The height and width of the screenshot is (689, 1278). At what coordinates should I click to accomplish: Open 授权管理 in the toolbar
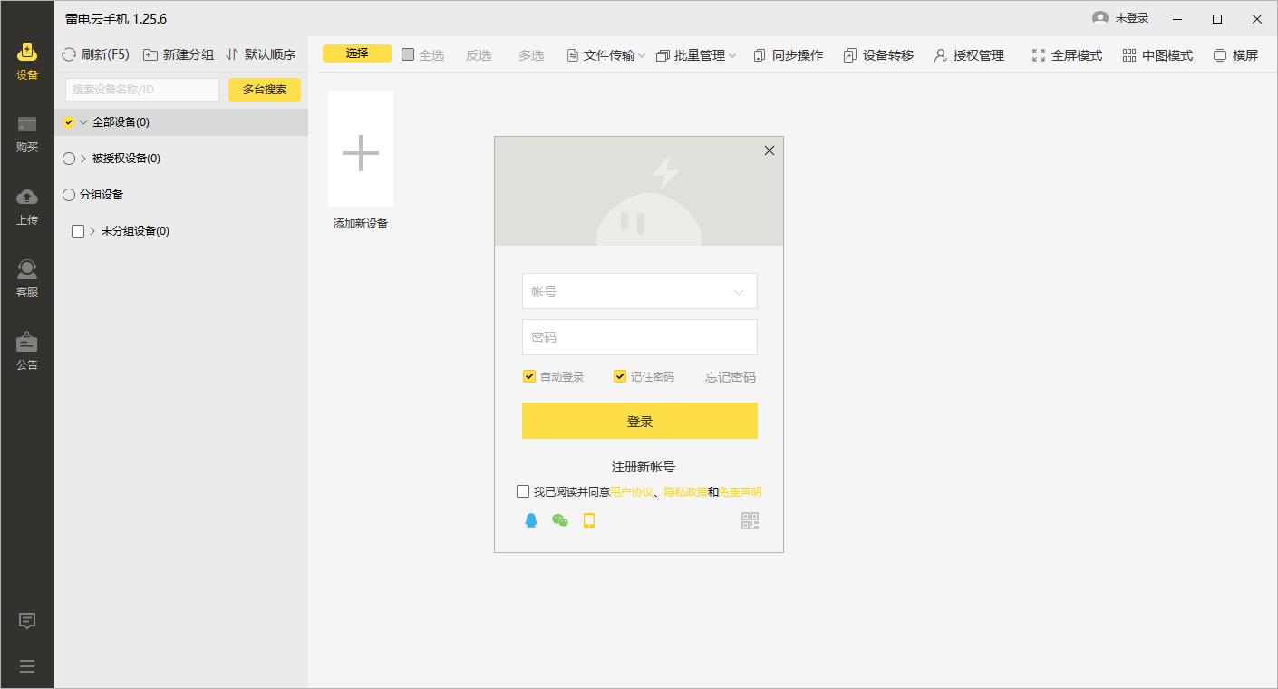969,55
